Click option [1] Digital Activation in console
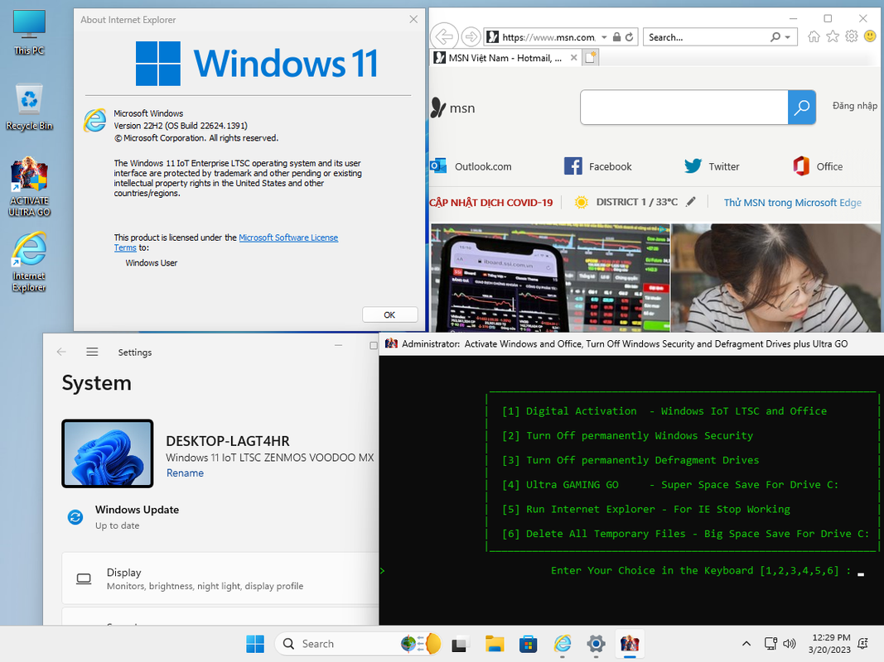Screen dimensions: 884x662 tap(664, 411)
